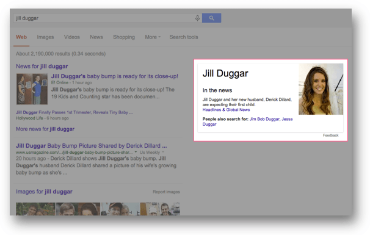
Task: Click the third image result thumbnail
Action: point(120,209)
